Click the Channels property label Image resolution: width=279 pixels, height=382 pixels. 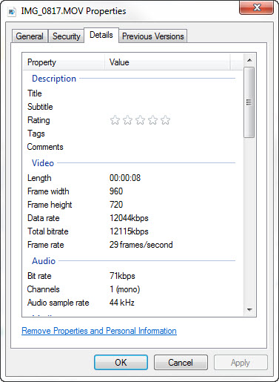(44, 289)
